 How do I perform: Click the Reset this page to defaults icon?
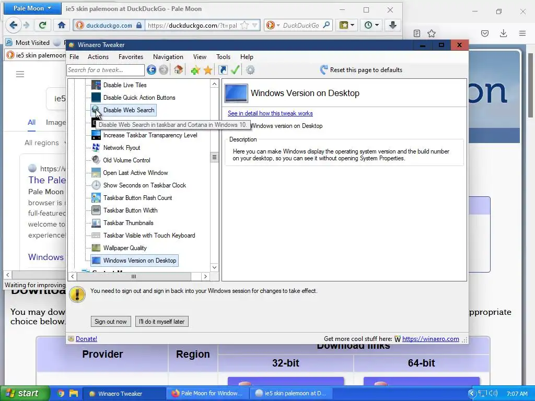[x=324, y=70]
